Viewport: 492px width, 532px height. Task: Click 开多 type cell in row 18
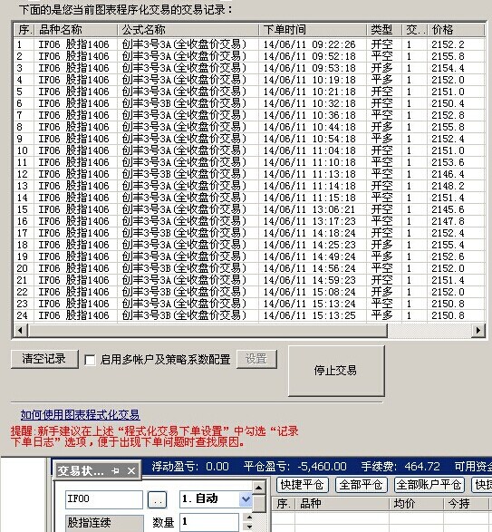[x=381, y=245]
